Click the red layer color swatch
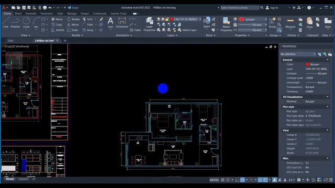The width and height of the screenshot is (335, 188). click(x=171, y=19)
